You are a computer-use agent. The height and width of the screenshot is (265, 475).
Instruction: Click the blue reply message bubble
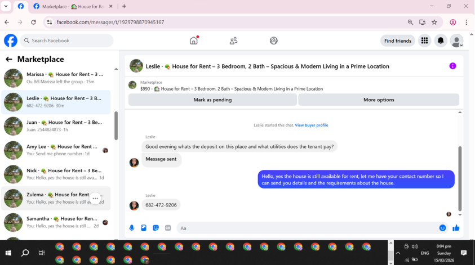pyautogui.click(x=356, y=179)
